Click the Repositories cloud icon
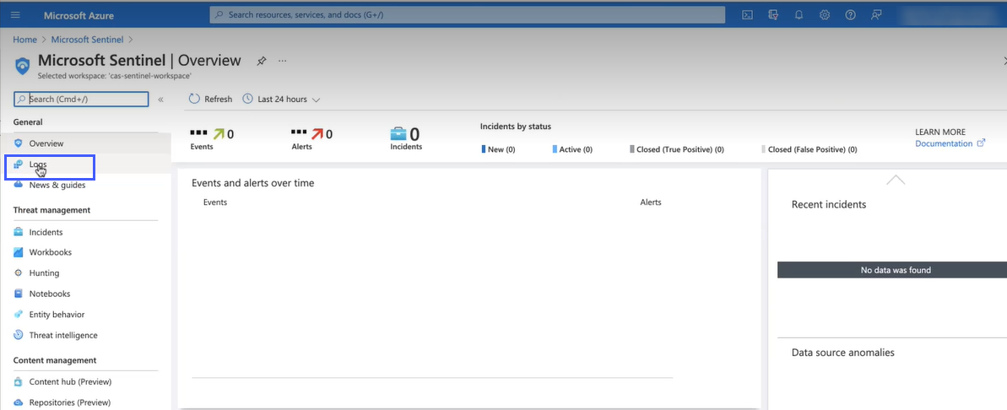 pyautogui.click(x=18, y=402)
